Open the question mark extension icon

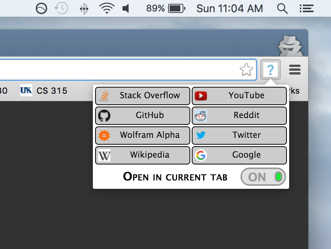click(271, 70)
